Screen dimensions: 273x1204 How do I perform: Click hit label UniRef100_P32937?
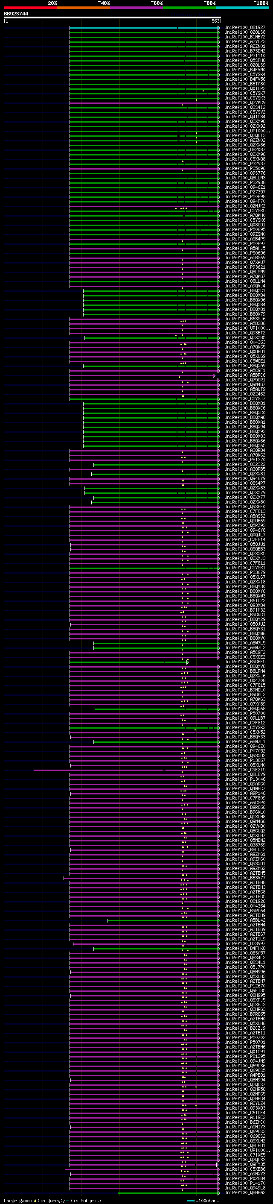[x=245, y=164]
